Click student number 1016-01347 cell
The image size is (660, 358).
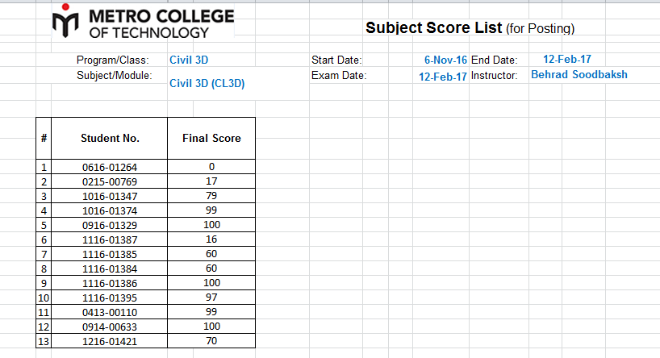pyautogui.click(x=110, y=196)
